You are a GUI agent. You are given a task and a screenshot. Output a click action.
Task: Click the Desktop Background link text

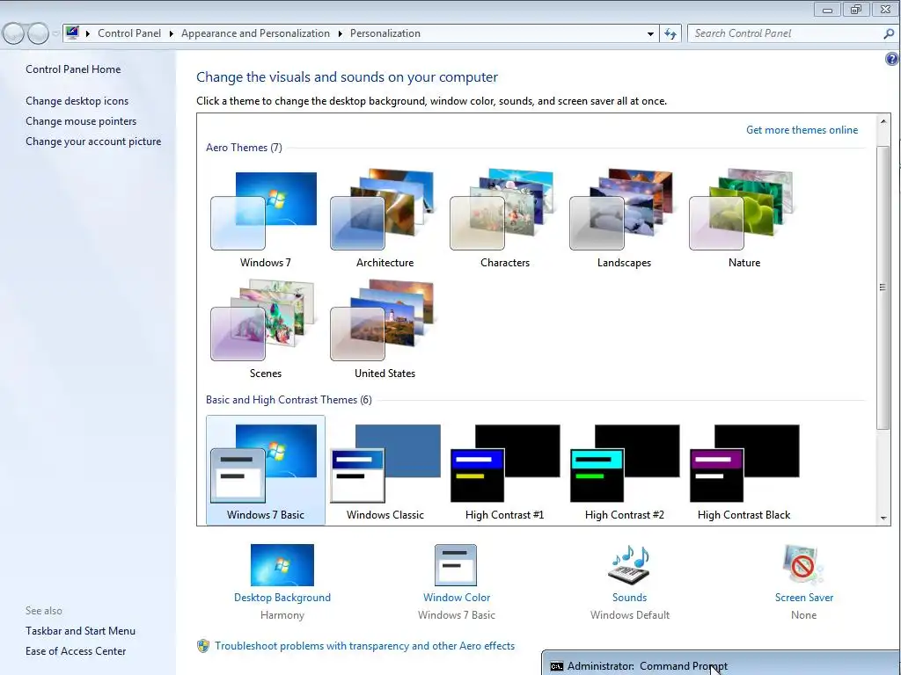282,598
